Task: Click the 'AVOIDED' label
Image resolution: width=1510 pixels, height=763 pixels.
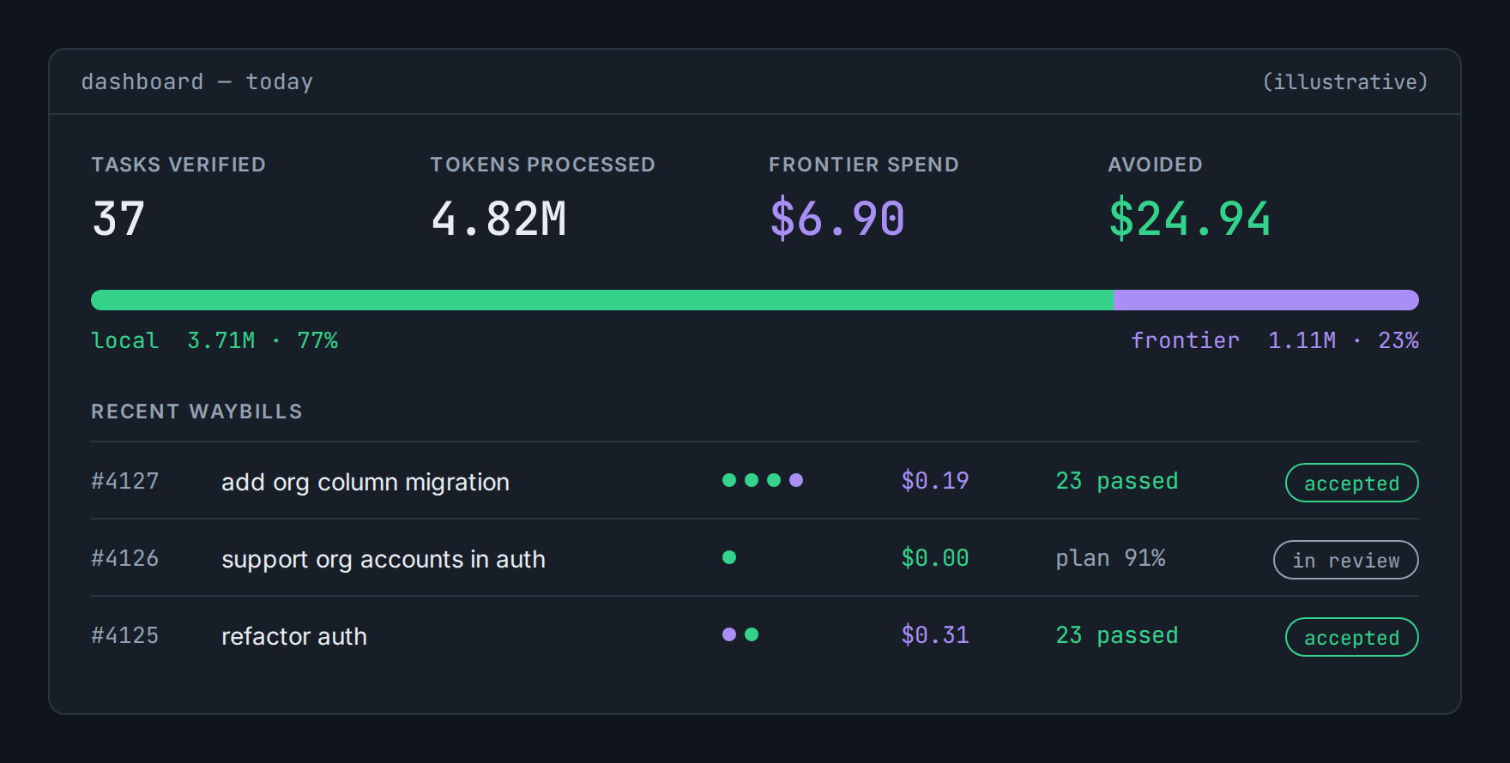Action: tap(1155, 165)
